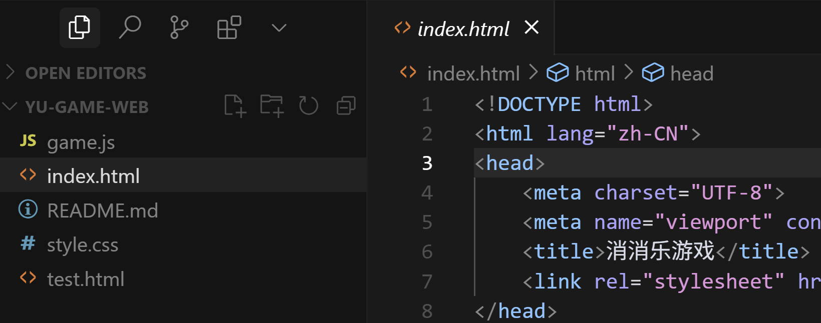
Task: Close the index.html editor tab
Action: (x=531, y=27)
